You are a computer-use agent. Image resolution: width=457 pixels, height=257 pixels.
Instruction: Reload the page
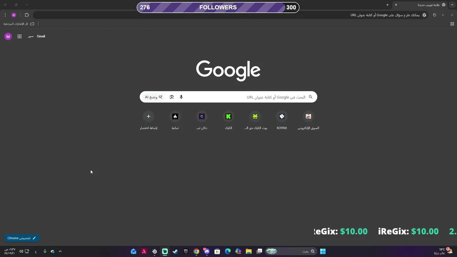pos(435,15)
